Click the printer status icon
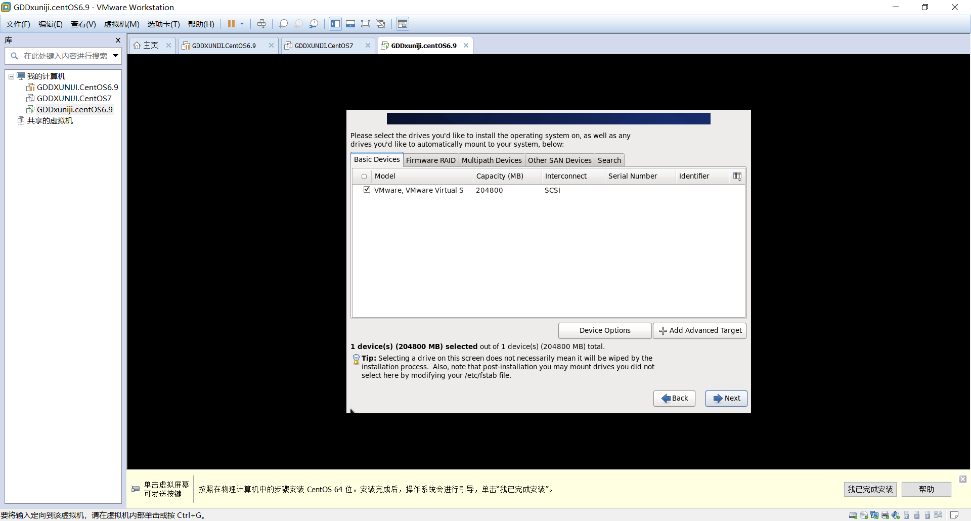The width and height of the screenshot is (971, 521). pyautogui.click(x=885, y=515)
